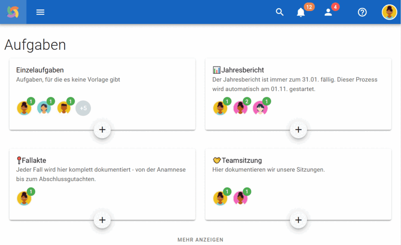Add new Fallakte process
Screen dimensions: 401x245
coord(102,220)
